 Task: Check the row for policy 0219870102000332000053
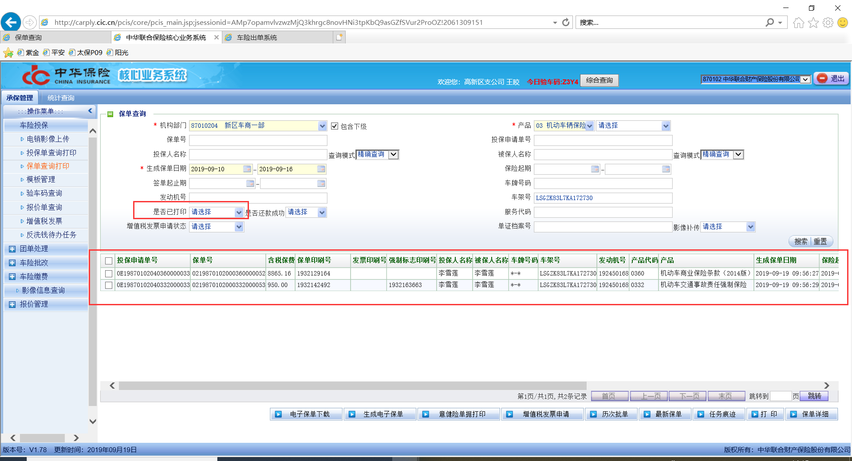coord(109,285)
